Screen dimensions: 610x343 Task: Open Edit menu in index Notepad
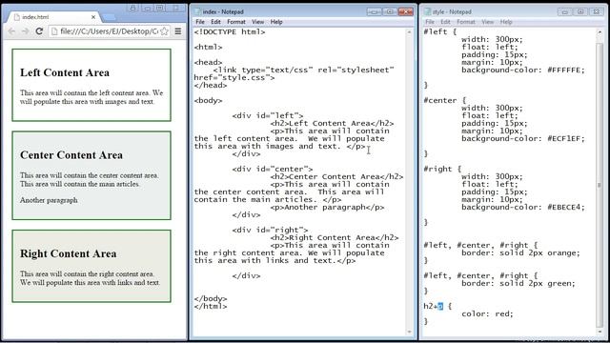216,22
